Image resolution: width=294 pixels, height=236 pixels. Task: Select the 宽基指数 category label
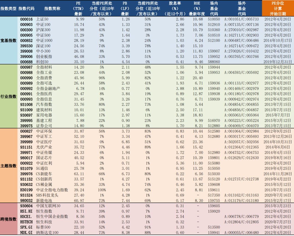click(x=8, y=40)
